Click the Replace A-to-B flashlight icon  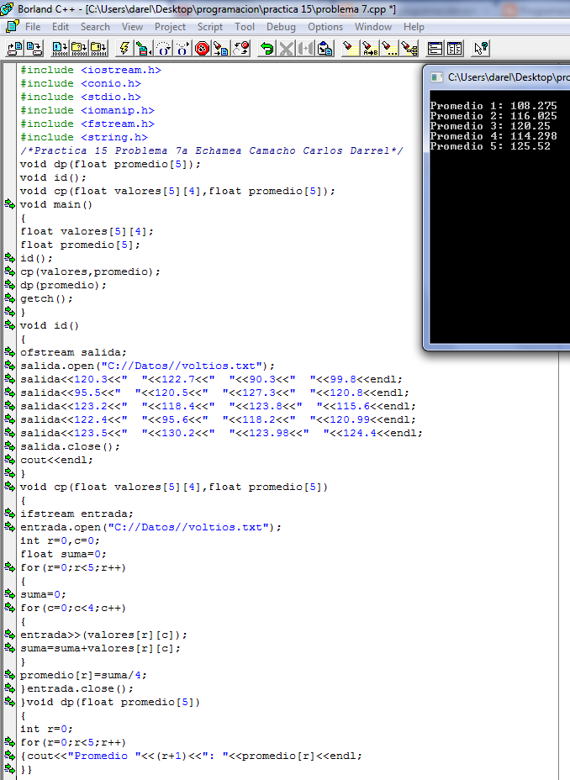(370, 48)
